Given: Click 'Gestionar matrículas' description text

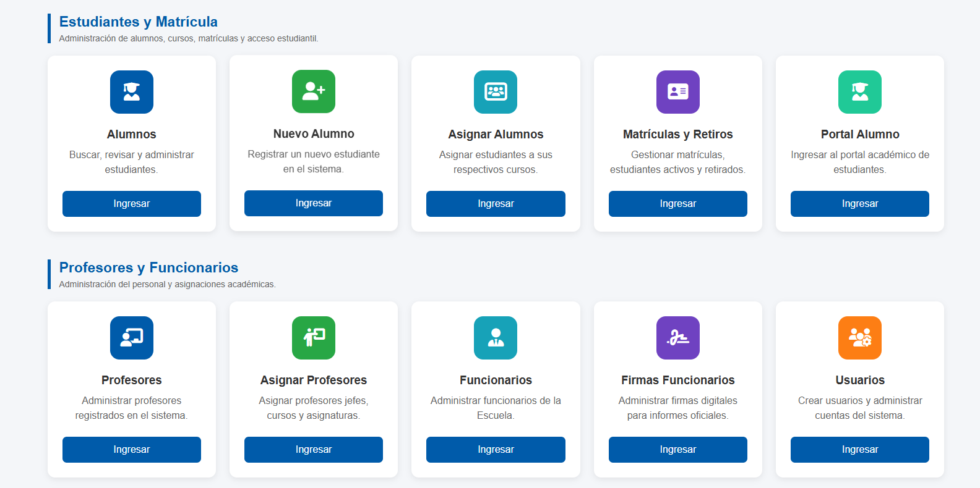Looking at the screenshot, I should coord(678,162).
